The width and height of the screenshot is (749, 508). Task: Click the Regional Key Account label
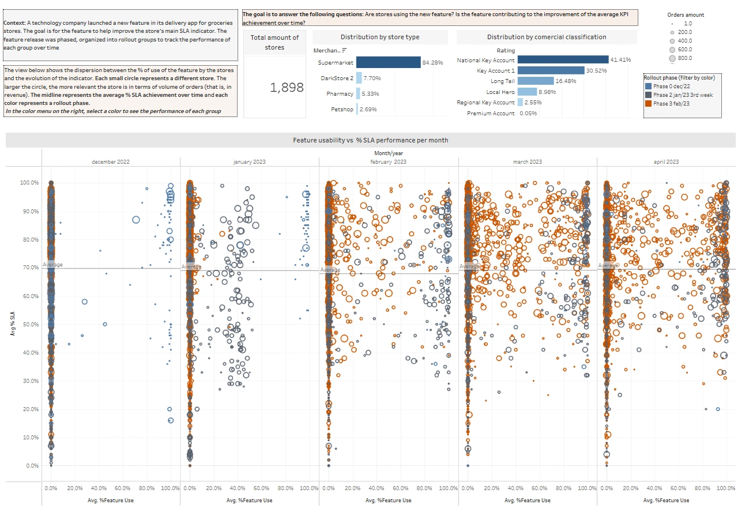point(485,102)
